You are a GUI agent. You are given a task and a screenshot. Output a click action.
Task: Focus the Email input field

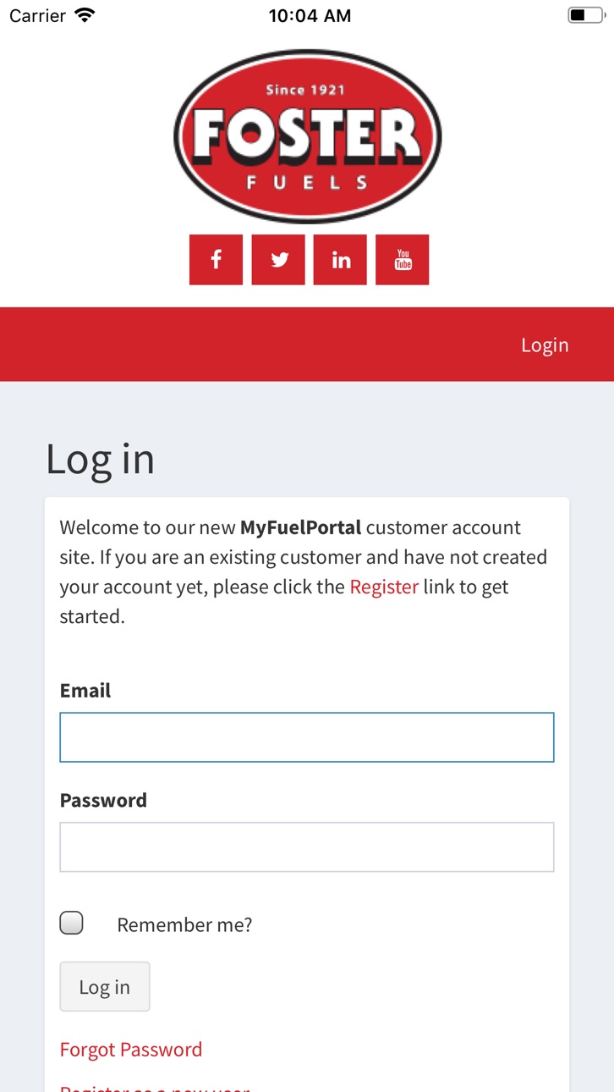(x=307, y=737)
